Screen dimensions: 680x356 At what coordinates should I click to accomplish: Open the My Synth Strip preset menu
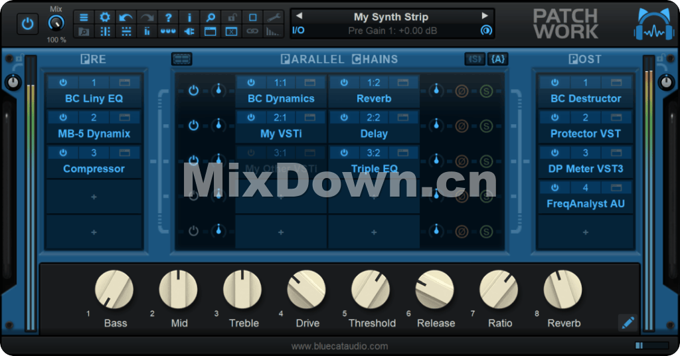coord(390,17)
